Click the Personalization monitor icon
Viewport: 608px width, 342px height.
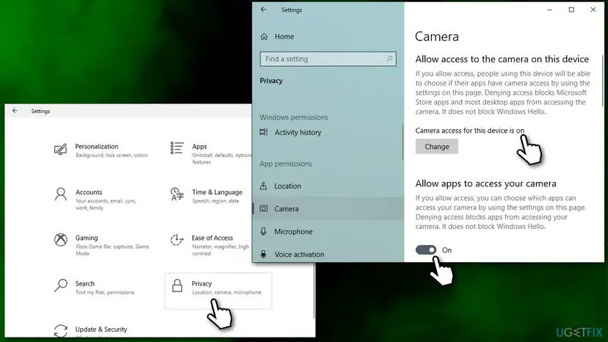pos(60,149)
